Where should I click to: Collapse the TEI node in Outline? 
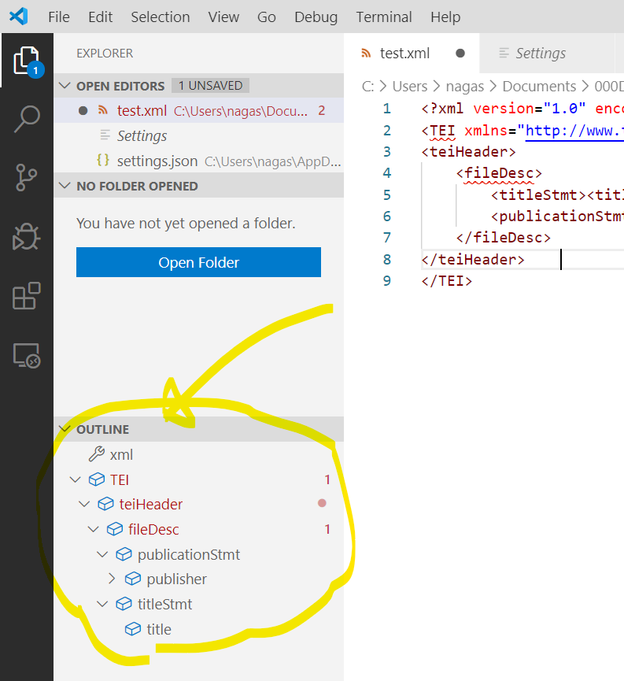click(75, 479)
